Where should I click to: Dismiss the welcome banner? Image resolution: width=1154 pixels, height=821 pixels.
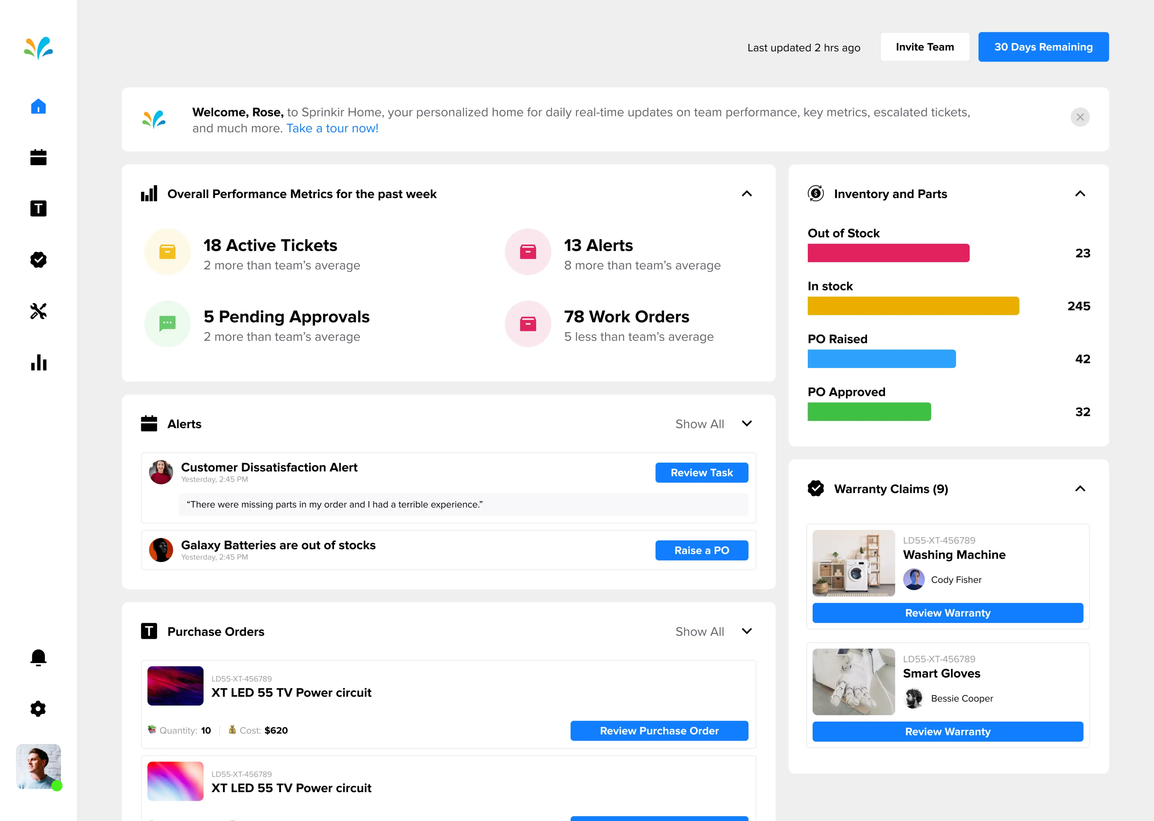(1080, 117)
